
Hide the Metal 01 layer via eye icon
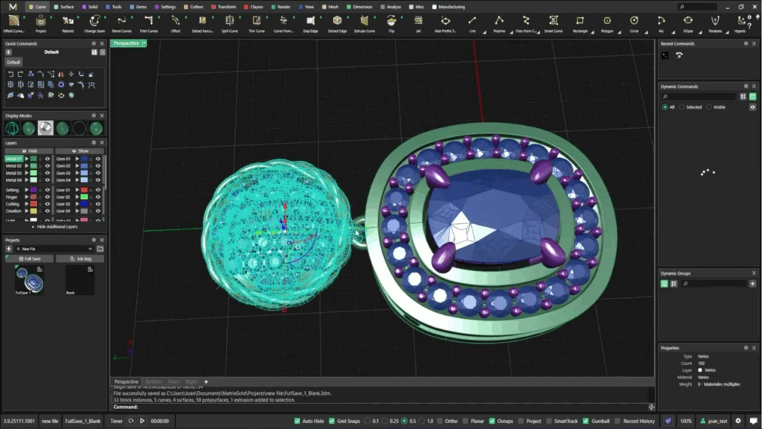pyautogui.click(x=48, y=159)
